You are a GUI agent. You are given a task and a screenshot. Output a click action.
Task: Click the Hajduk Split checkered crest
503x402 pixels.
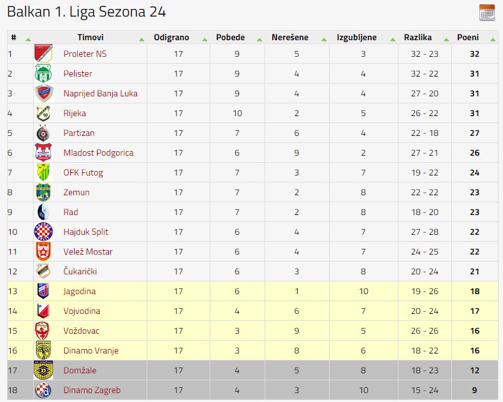43,232
